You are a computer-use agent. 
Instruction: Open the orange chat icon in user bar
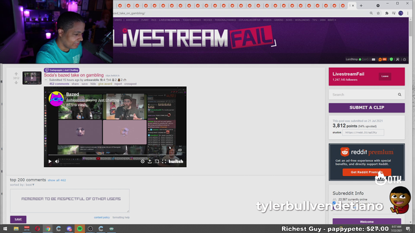click(381, 60)
